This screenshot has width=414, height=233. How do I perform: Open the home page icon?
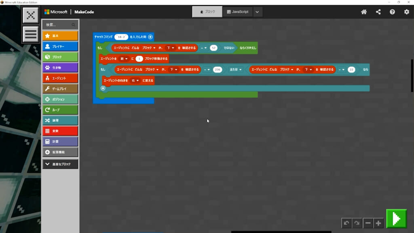point(364,12)
